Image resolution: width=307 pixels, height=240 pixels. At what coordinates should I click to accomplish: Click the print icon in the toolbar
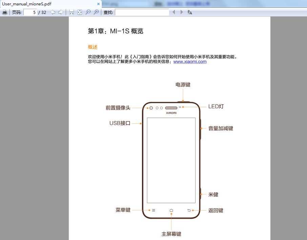pos(5,12)
